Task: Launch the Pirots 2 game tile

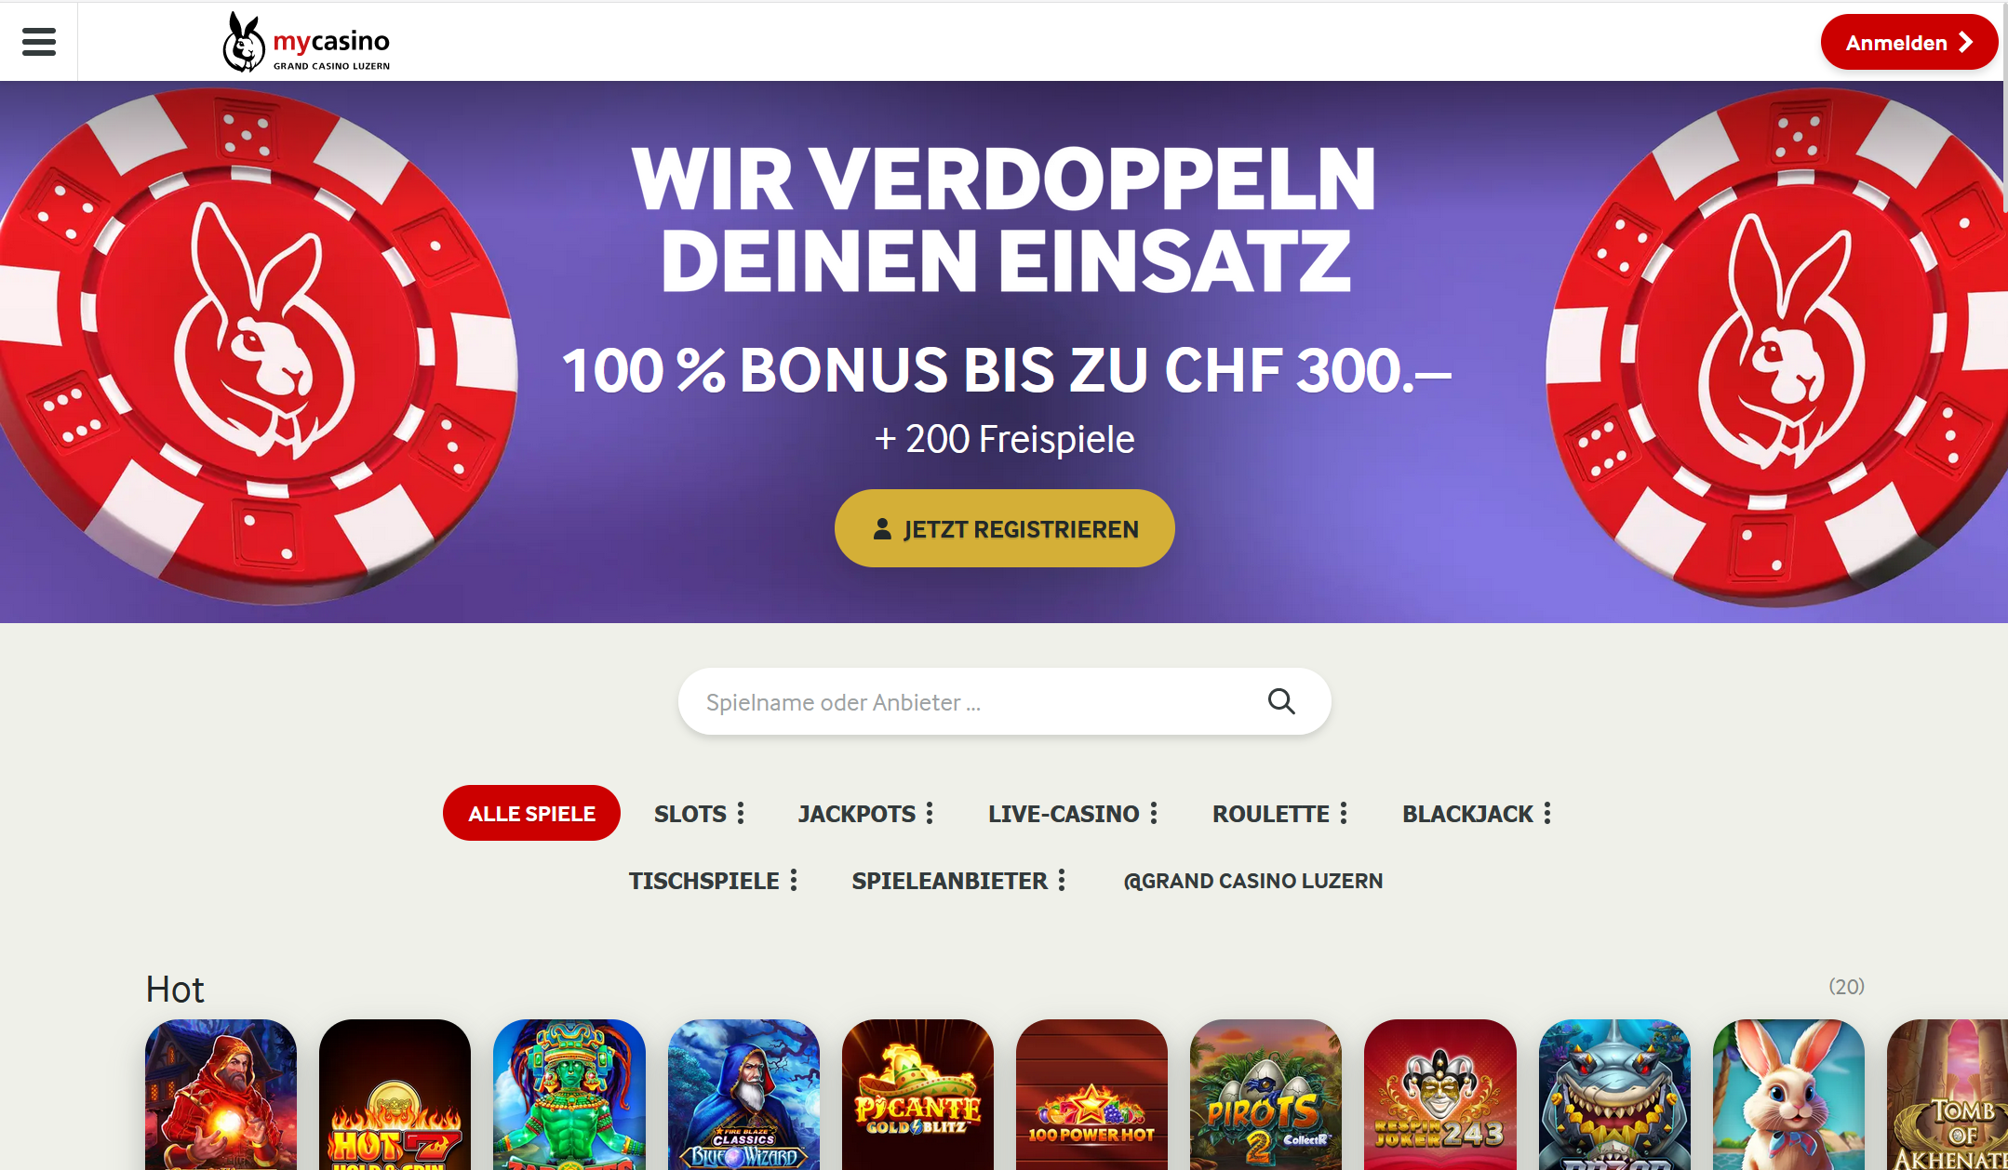Action: 1265,1094
